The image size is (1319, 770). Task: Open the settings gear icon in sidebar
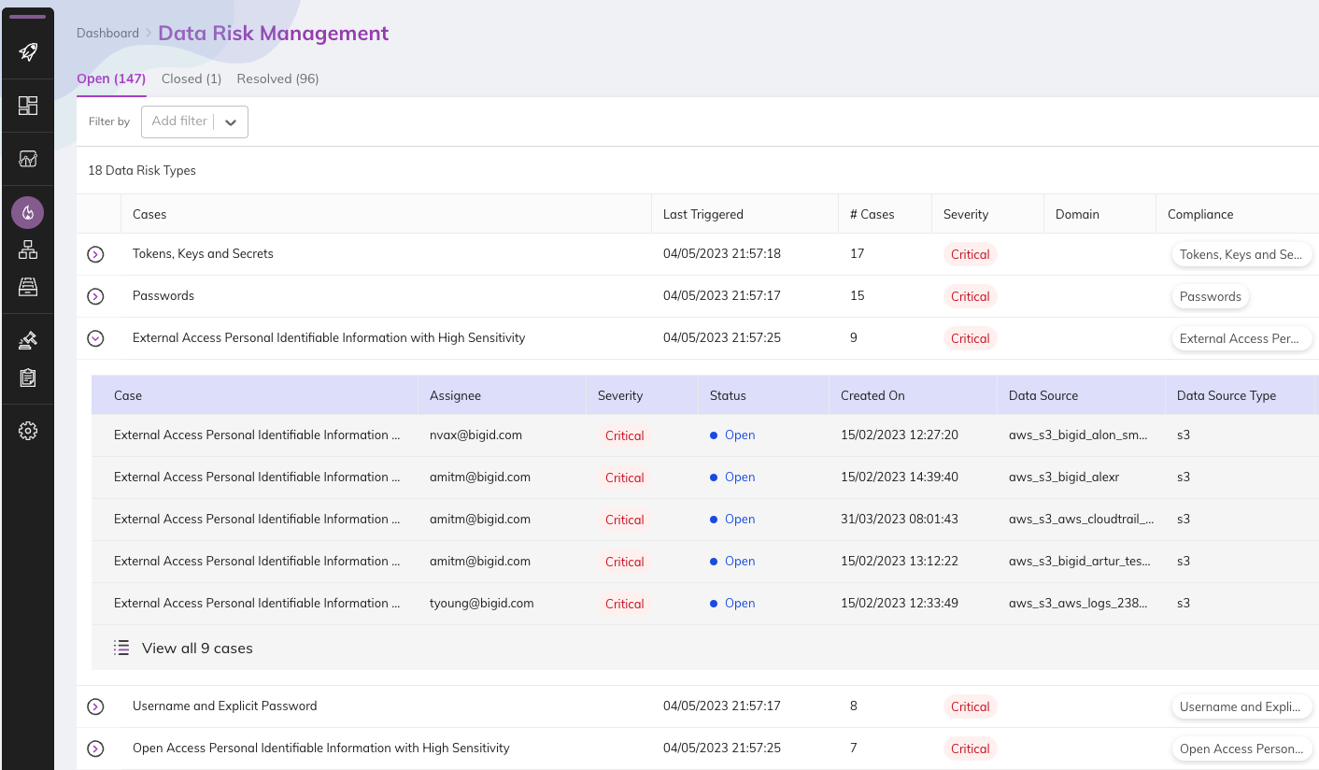point(28,431)
